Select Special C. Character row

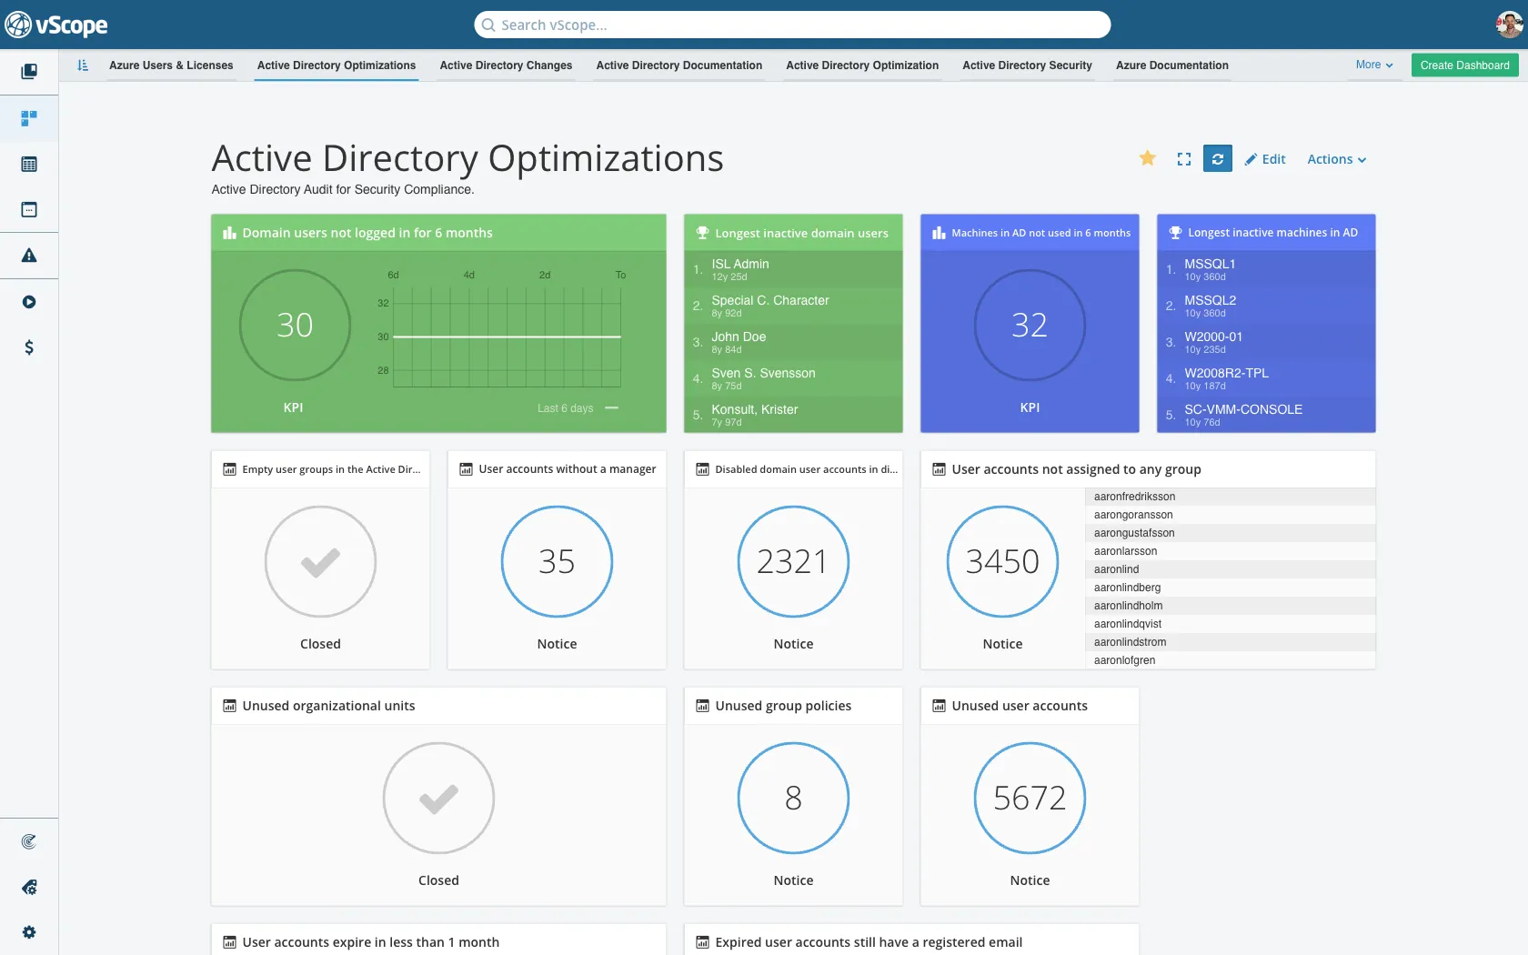tap(793, 306)
